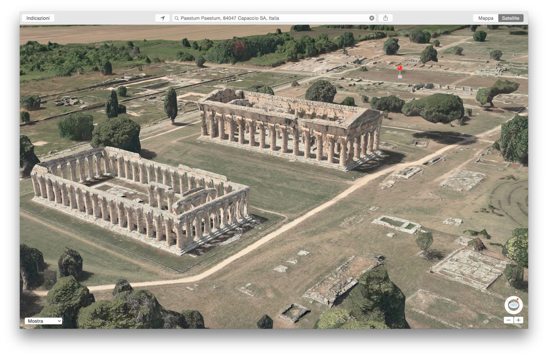
Task: Click the tall cypress tree between temples
Action: click(171, 105)
